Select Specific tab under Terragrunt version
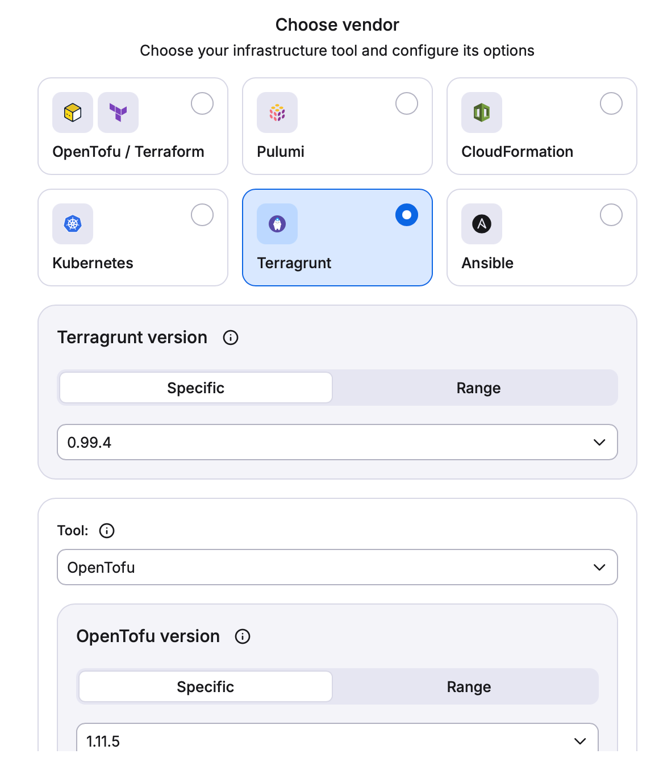Image resolution: width=659 pixels, height=758 pixels. [x=196, y=388]
